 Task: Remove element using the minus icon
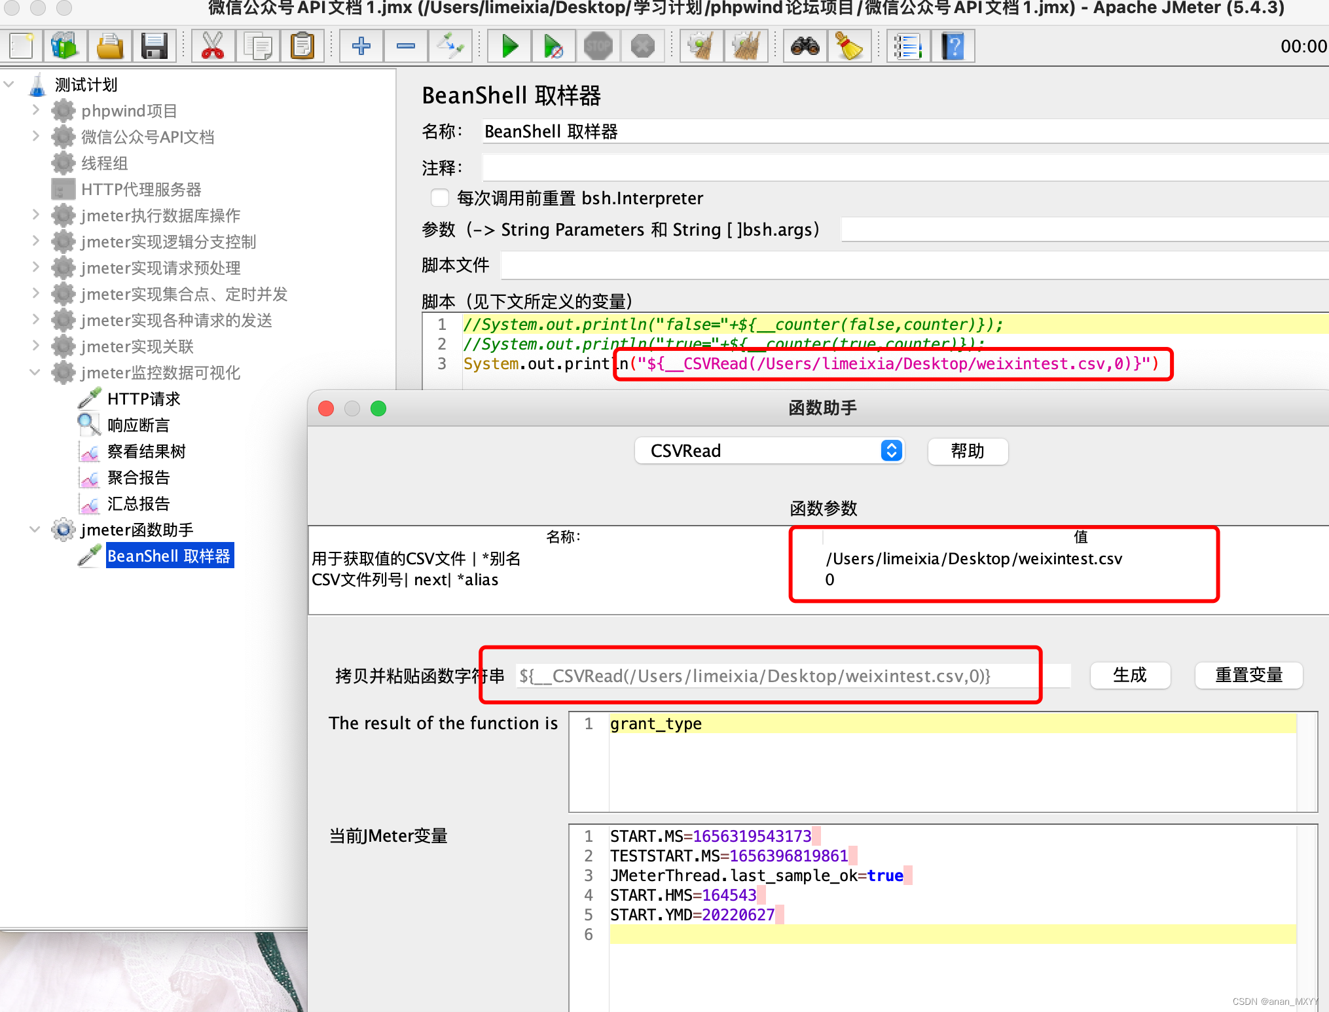click(405, 46)
